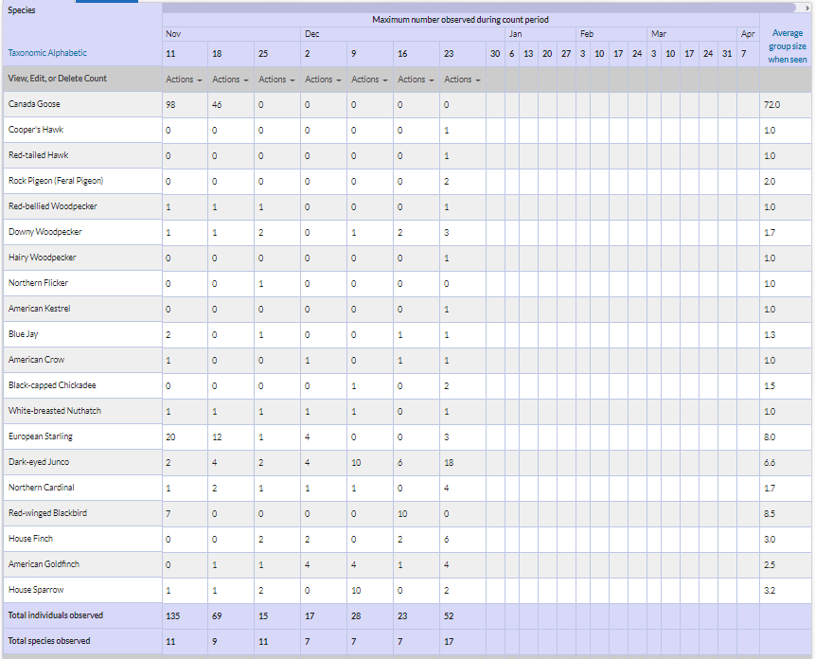815x659 pixels.
Task: Click the Dec 30 date column header
Action: tap(495, 54)
